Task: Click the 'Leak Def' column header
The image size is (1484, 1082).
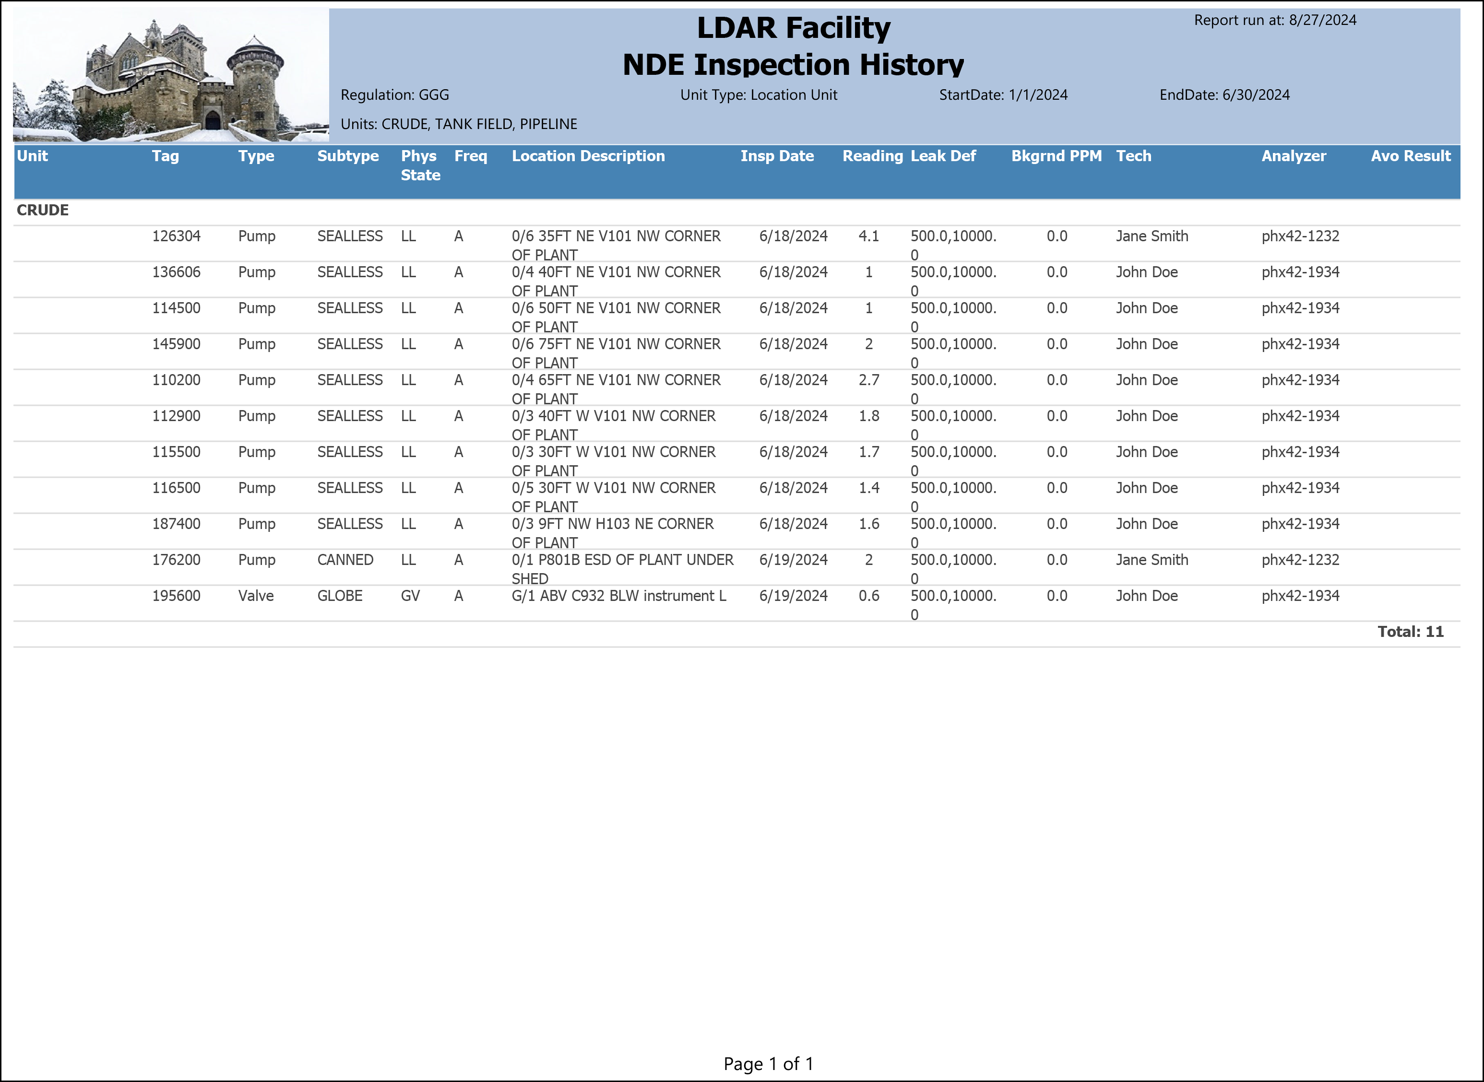Action: pyautogui.click(x=943, y=156)
